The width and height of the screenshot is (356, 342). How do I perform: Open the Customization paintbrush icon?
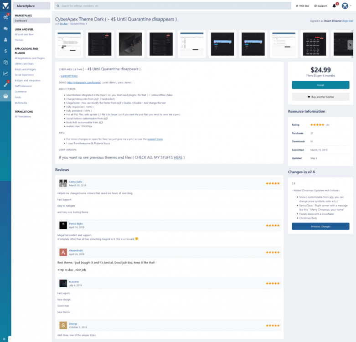5,84
